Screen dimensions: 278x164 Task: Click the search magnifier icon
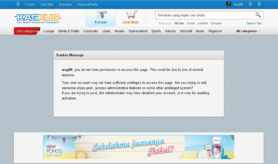click(x=258, y=15)
